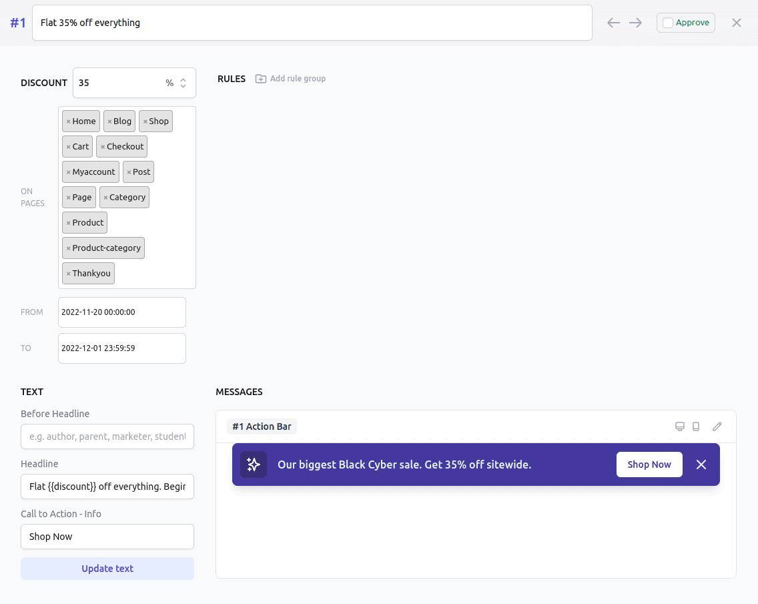The height and width of the screenshot is (604, 758).
Task: Switch to desktop preview of the Action Bar
Action: [x=680, y=426]
